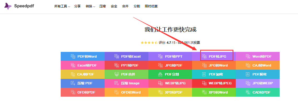This screenshot has height=104, width=298.
Task: Click the 评分 4.7 / 5 votes text
Action: (179, 43)
